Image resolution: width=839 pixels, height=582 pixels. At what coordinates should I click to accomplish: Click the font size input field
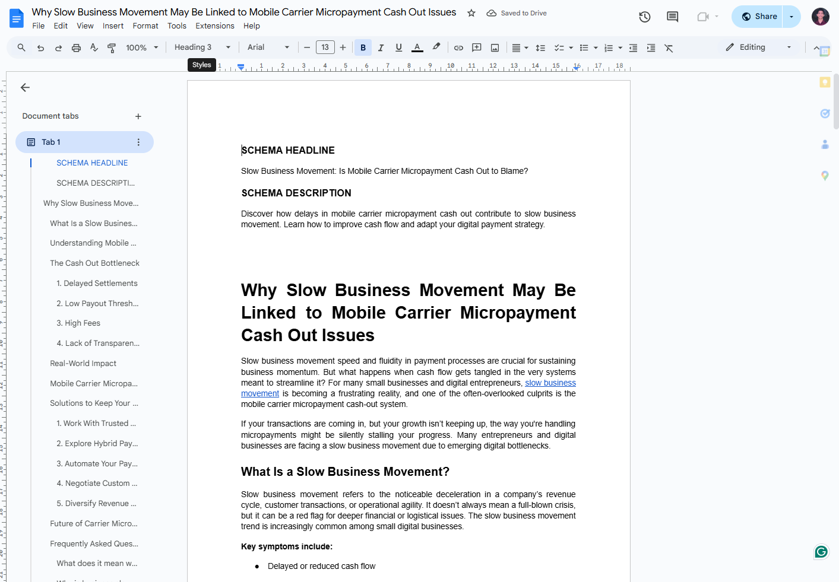point(325,47)
